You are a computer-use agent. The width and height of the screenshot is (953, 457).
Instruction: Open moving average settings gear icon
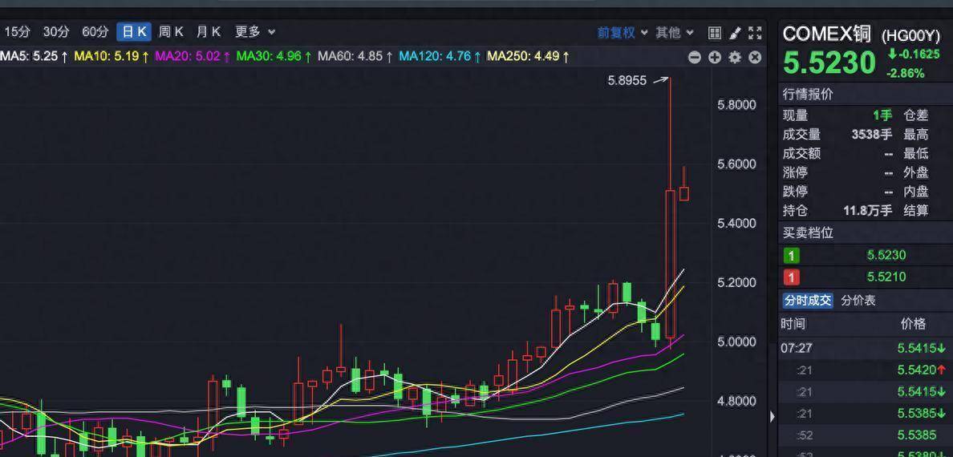735,57
